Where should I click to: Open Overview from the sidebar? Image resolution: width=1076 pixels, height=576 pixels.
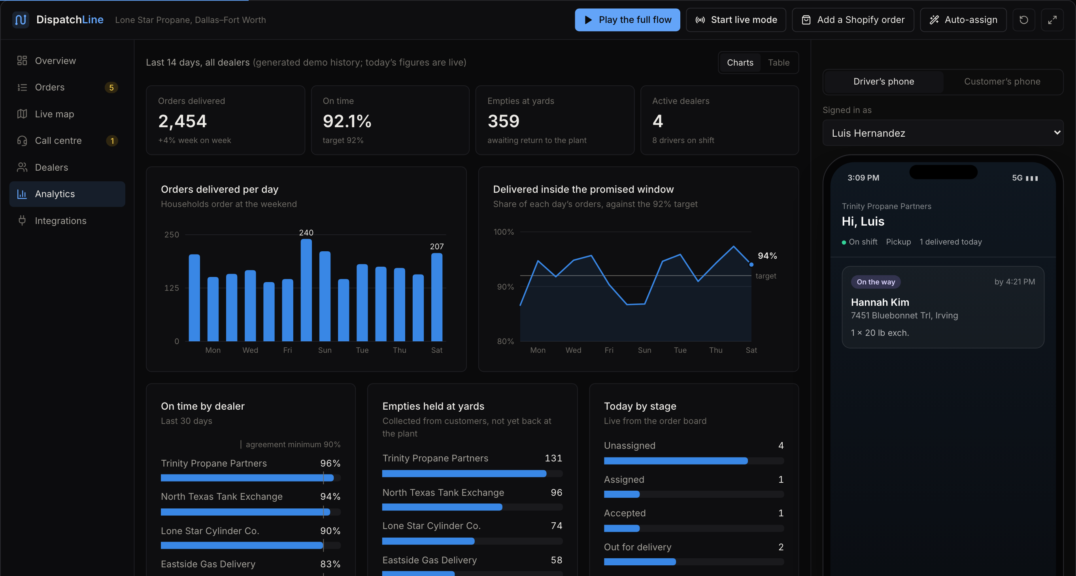click(67, 60)
